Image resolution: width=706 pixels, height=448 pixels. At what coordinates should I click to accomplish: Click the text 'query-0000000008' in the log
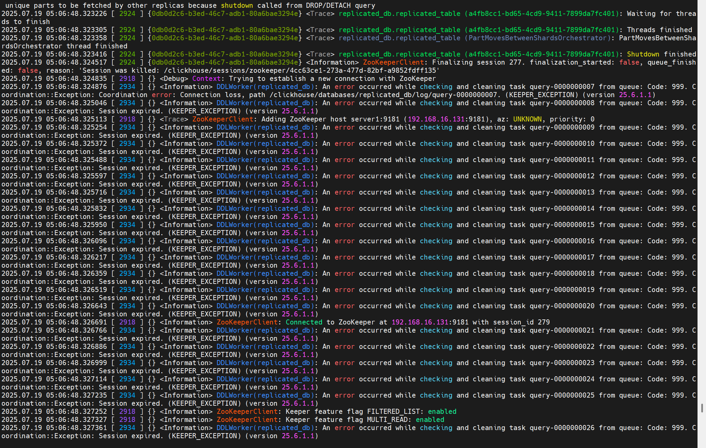click(562, 103)
